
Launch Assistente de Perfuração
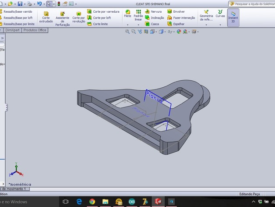pos(63,19)
